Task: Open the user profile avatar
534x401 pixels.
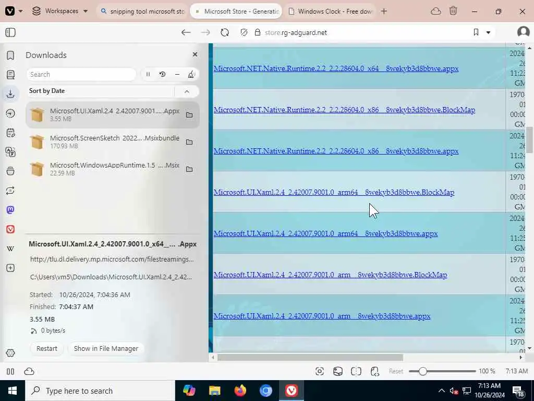Action: coord(523,32)
